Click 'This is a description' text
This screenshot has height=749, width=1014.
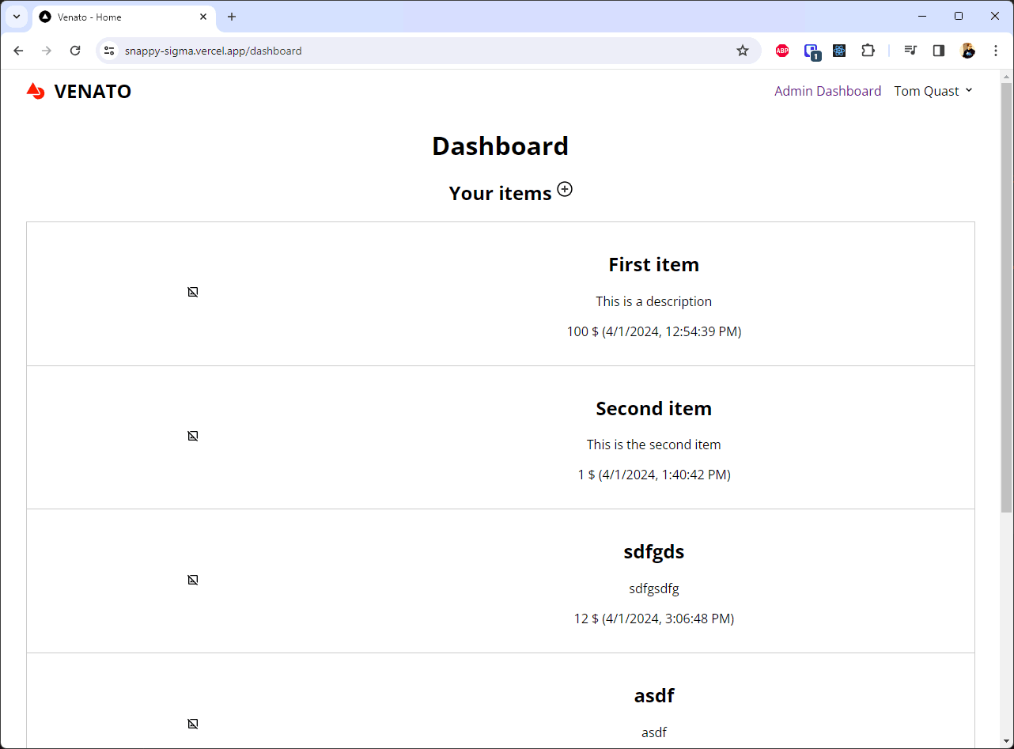[653, 301]
